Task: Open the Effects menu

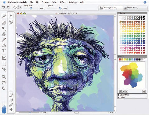Action: (63, 2)
